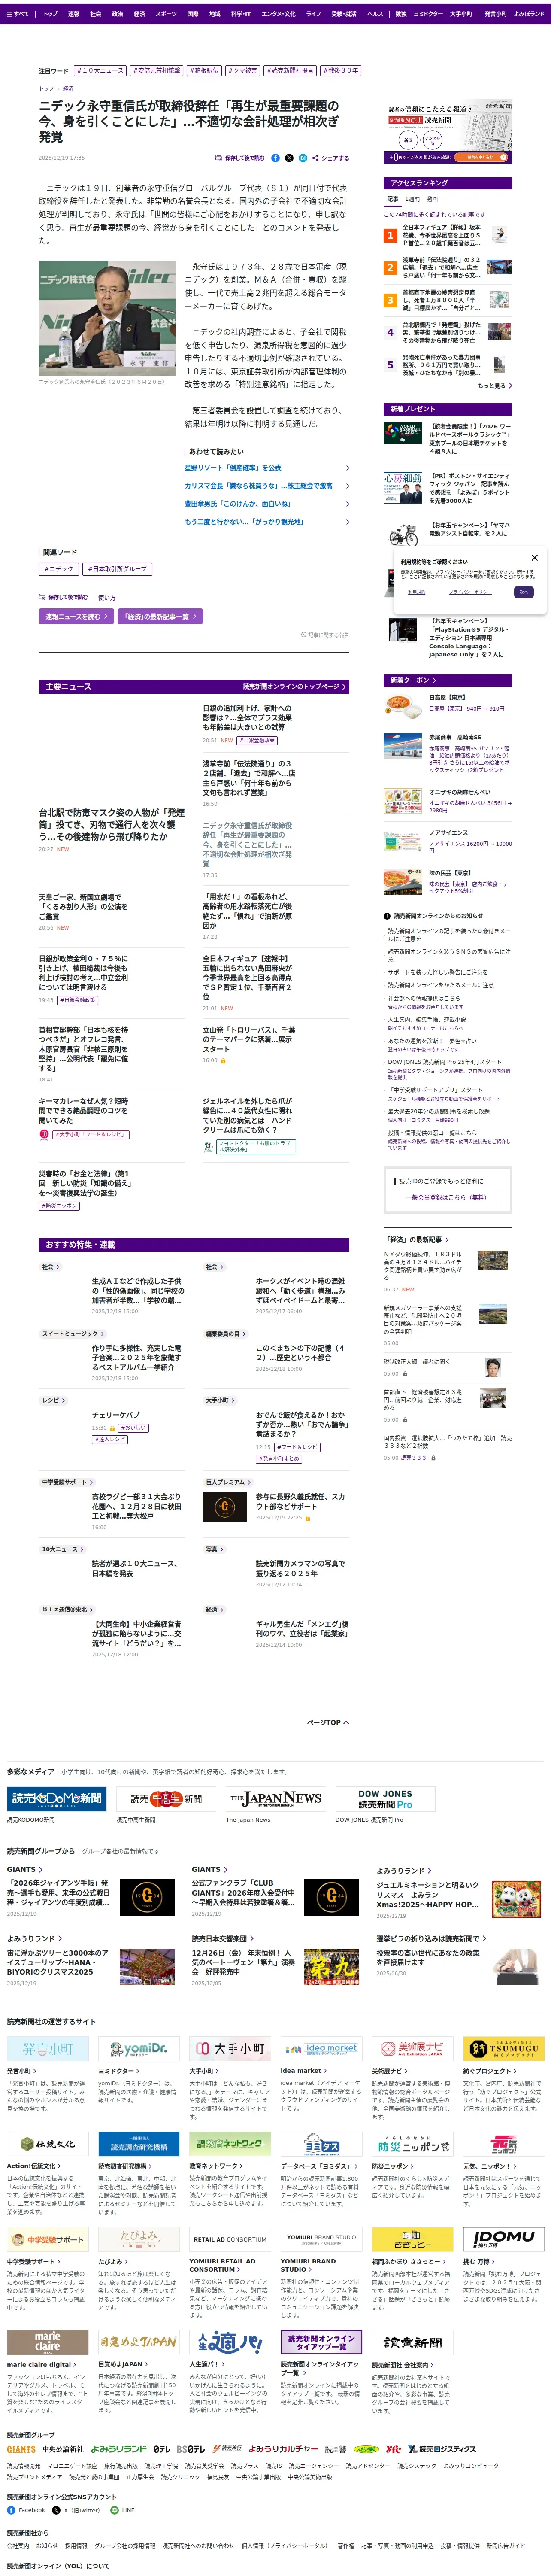
Task: Open the World Baseball Classic present thumbnail
Action: click(x=402, y=433)
